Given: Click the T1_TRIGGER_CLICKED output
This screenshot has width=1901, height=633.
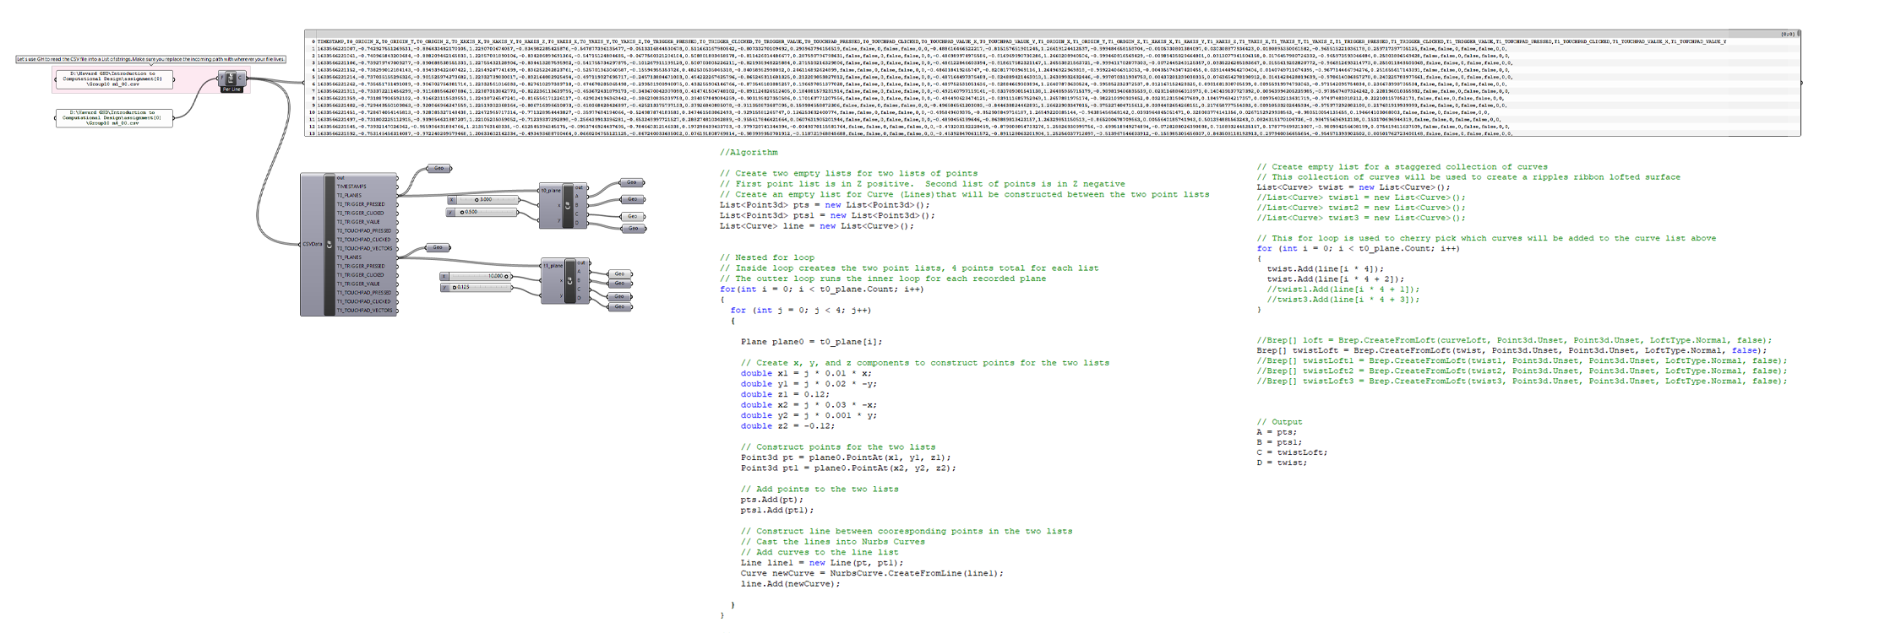Looking at the screenshot, I should pos(361,275).
